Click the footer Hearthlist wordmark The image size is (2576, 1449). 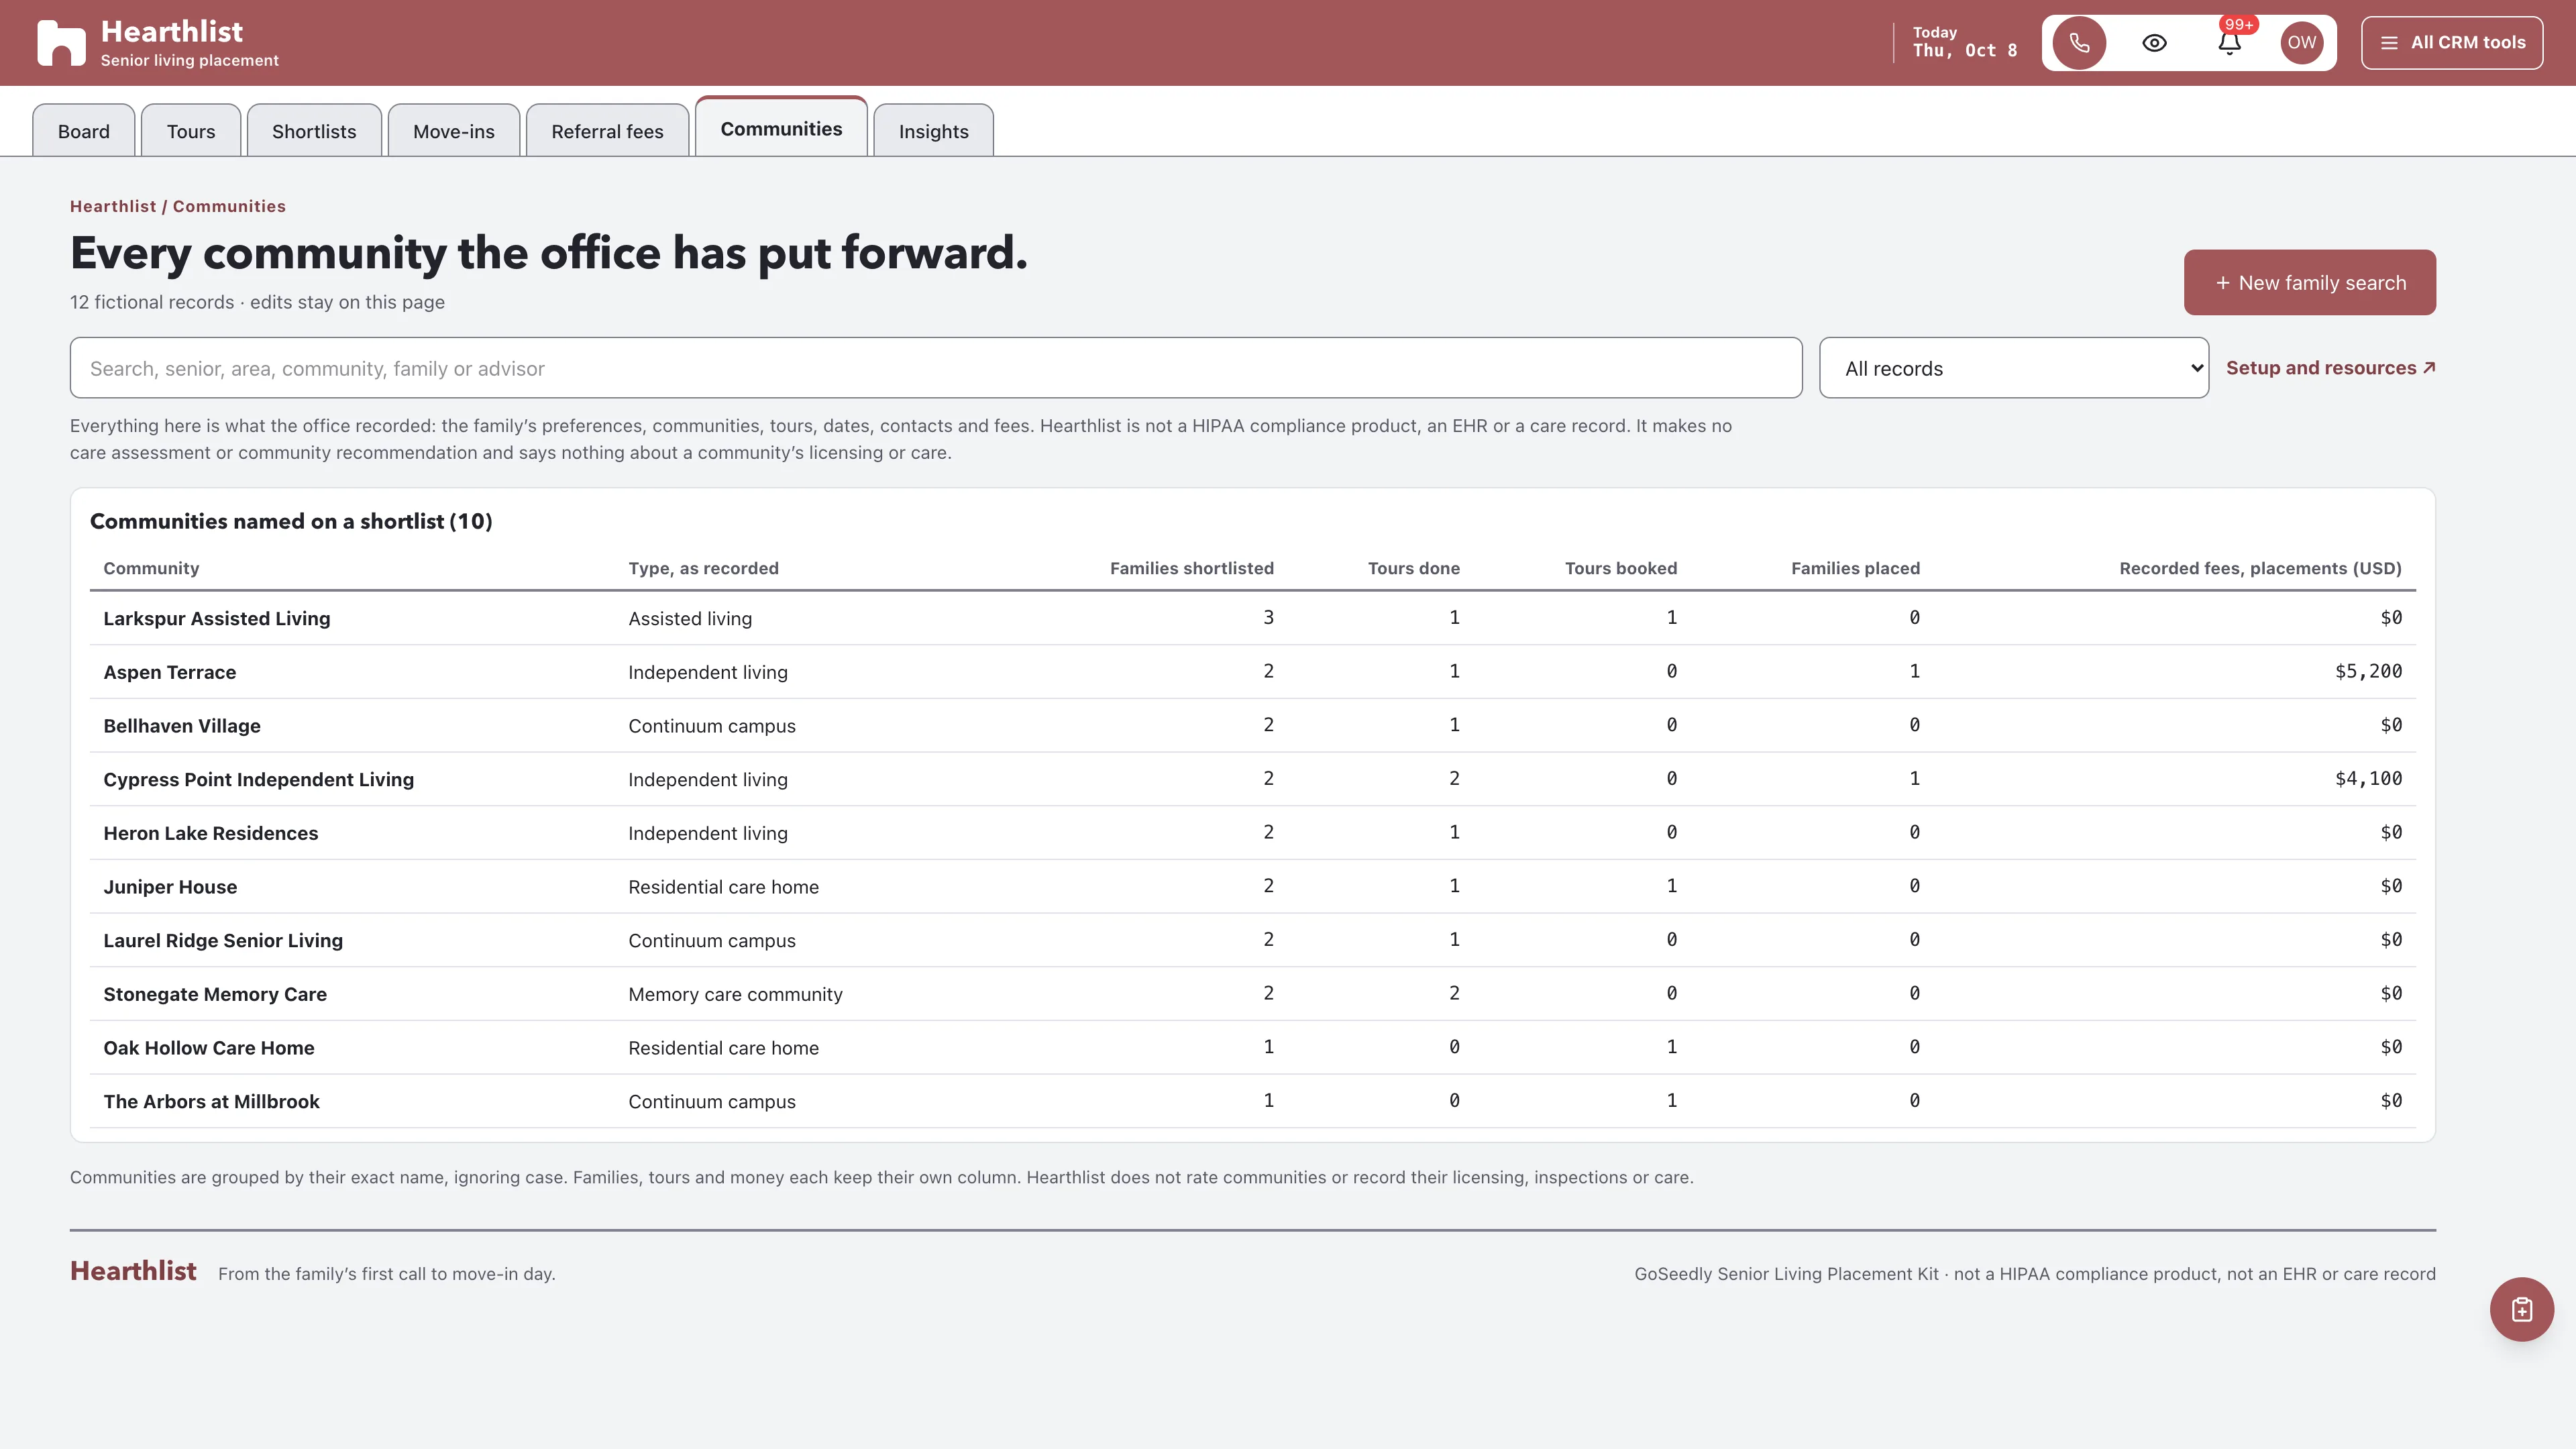pos(133,1271)
